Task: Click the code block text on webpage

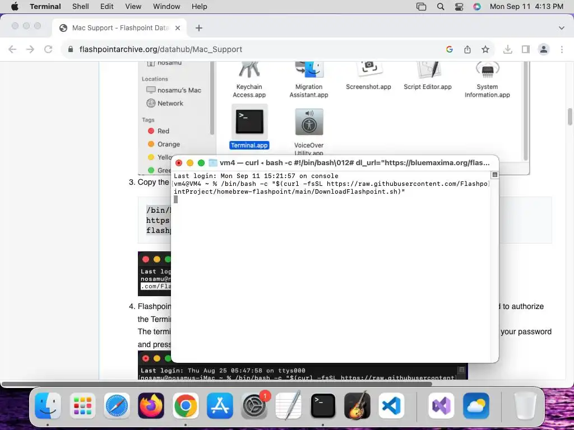Action: [158, 220]
